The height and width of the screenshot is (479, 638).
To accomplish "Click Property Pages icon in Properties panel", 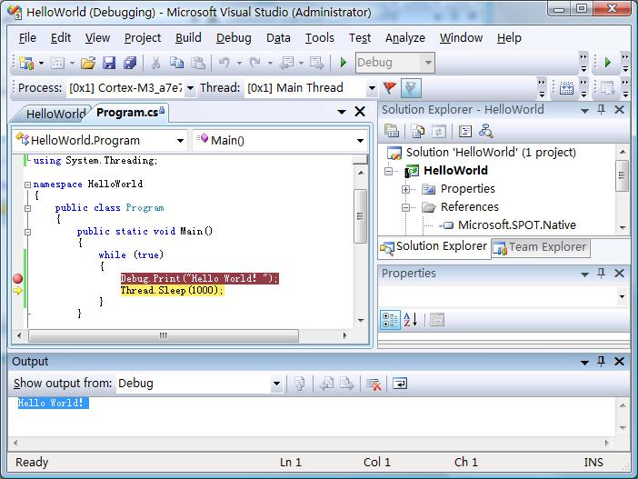I will click(x=436, y=320).
